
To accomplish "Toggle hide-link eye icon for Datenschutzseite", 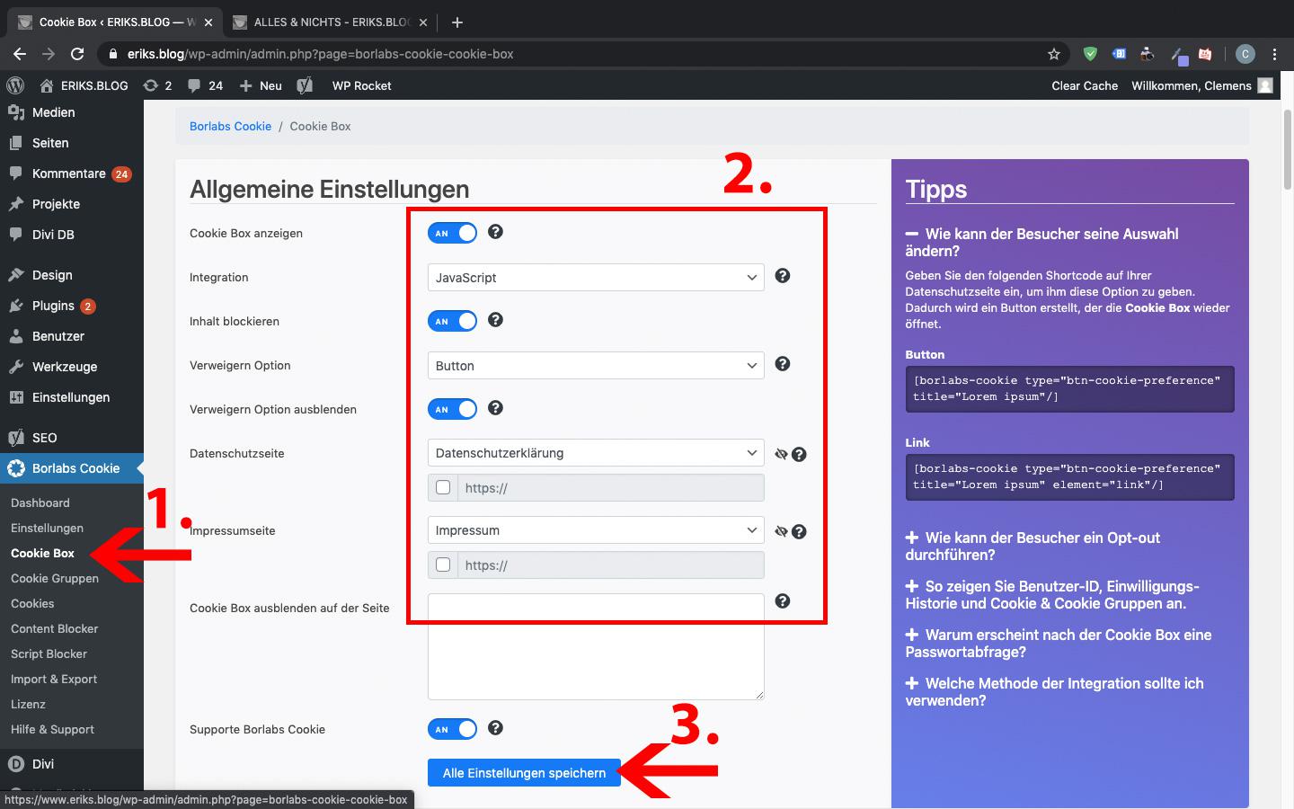I will pos(781,455).
